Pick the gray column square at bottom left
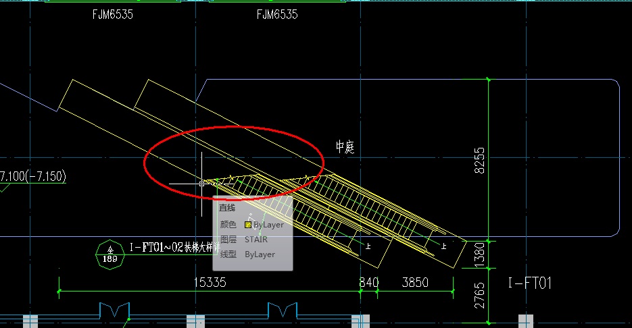Screen dimensions: 632x328 31,321
